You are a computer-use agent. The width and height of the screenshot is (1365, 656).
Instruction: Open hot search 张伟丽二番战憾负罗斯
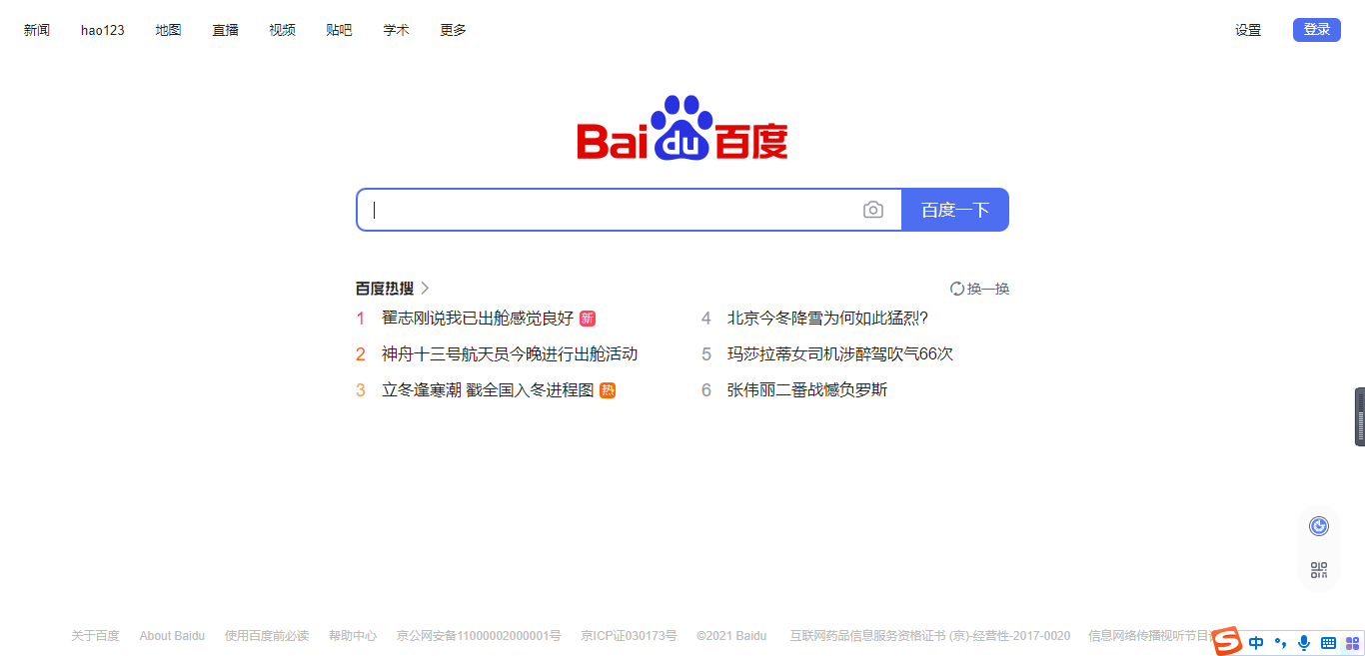[807, 390]
